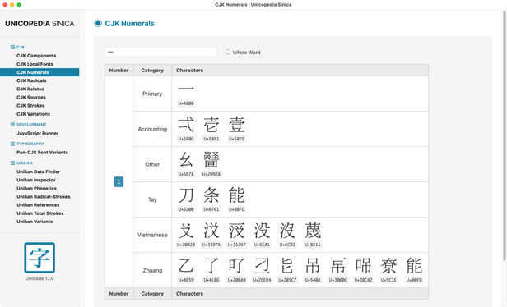Click the Unicopedia Sinica 字 logo

click(x=40, y=258)
